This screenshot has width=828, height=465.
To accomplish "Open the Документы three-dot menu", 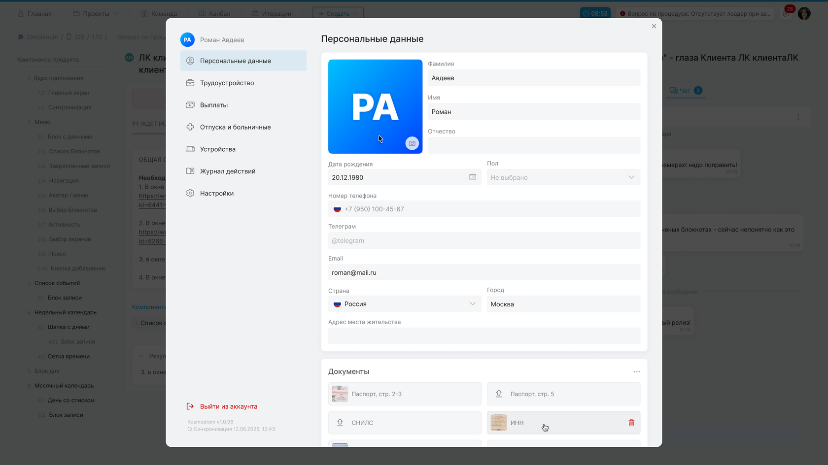I will [x=637, y=371].
